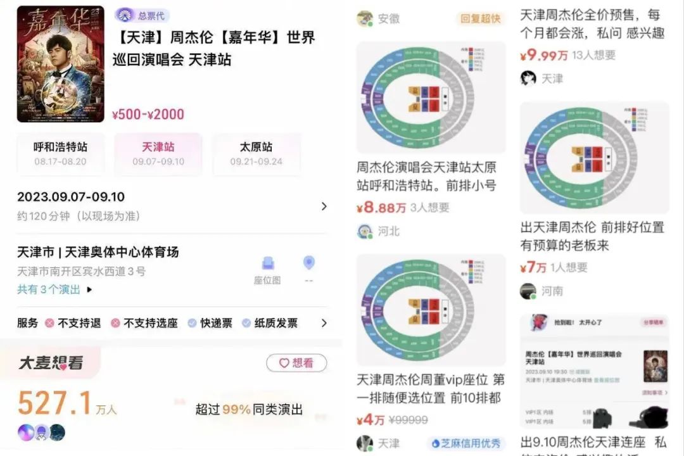This screenshot has width=684, height=456.
Task: Open the ¥8.88万 listing title
Action: (x=426, y=176)
